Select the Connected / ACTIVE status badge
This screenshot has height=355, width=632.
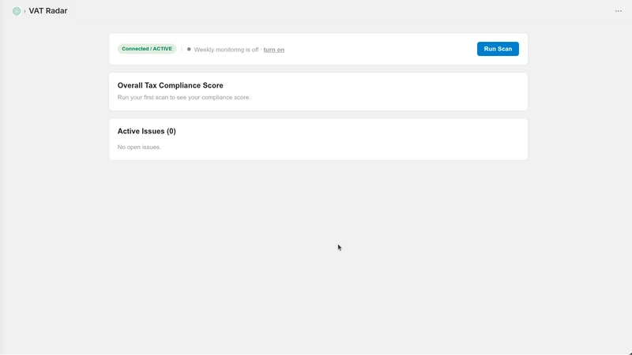coord(147,49)
